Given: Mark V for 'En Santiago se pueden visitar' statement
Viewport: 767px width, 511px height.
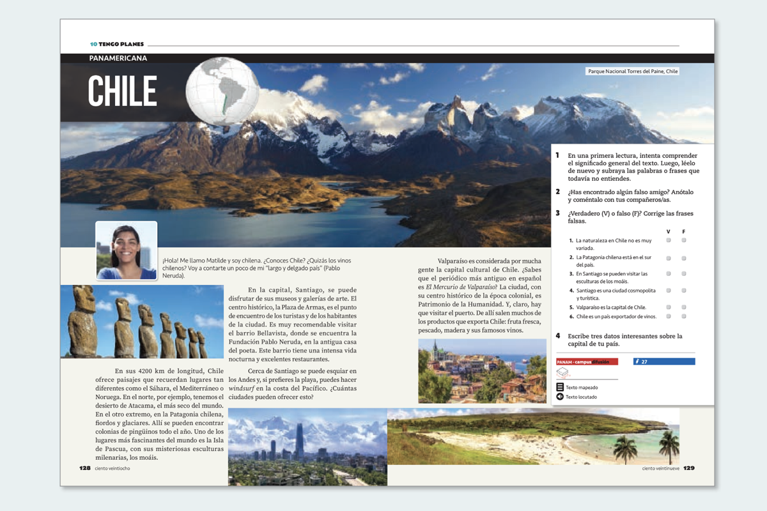Looking at the screenshot, I should [x=669, y=273].
